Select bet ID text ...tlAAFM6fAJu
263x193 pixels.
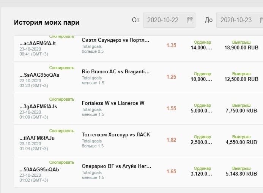[x=37, y=138]
